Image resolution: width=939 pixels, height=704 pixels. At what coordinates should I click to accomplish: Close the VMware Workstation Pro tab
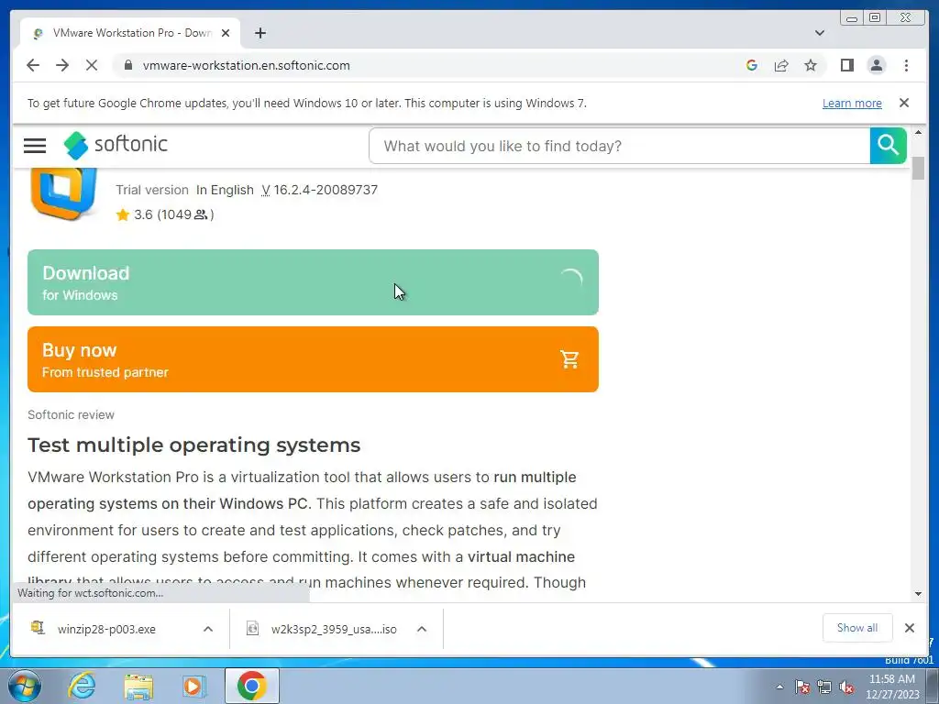tap(226, 33)
